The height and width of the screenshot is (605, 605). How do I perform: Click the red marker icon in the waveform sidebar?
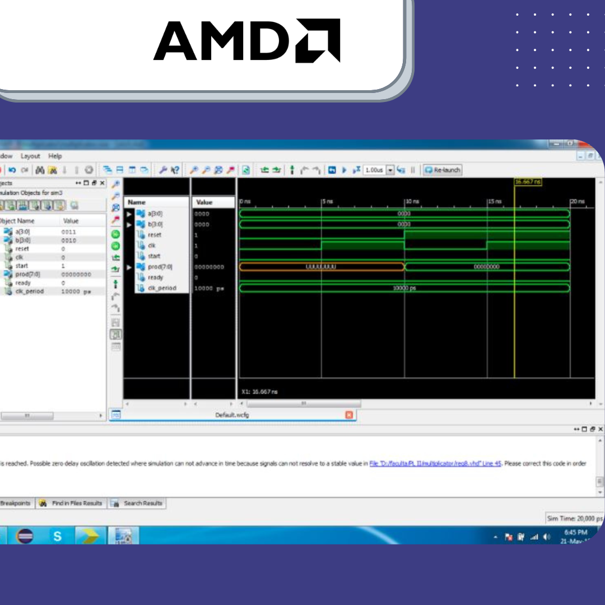coord(116,220)
